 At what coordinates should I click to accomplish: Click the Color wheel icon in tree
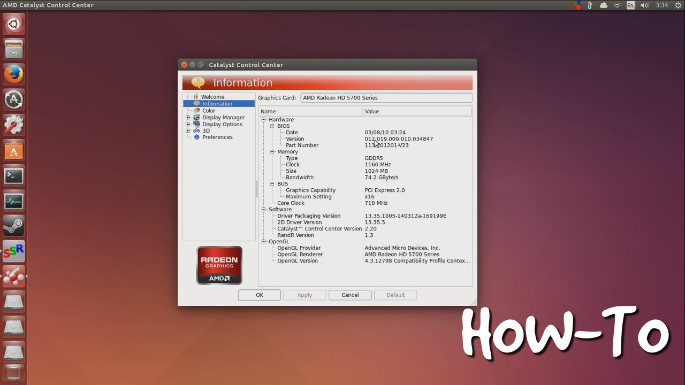pos(197,111)
